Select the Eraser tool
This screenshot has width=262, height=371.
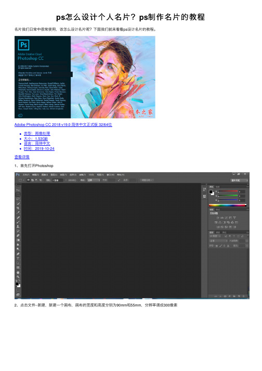(18, 235)
